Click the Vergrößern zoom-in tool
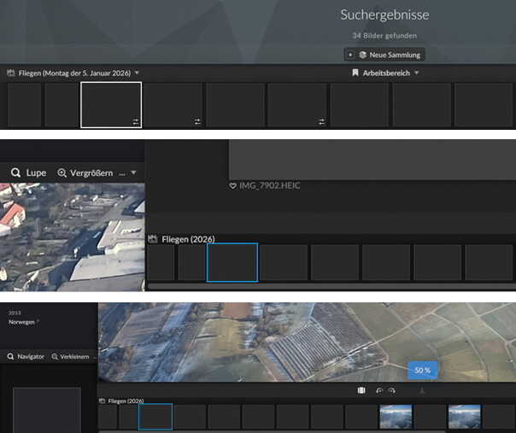This screenshot has width=516, height=433. tap(85, 173)
